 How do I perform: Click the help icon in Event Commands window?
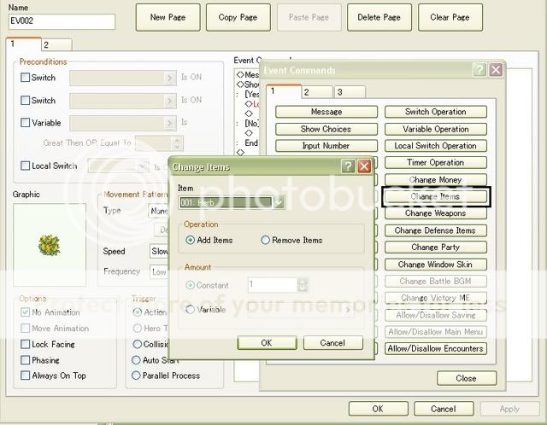pyautogui.click(x=479, y=70)
